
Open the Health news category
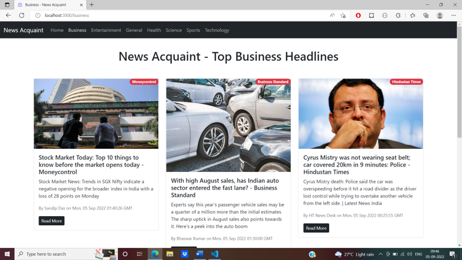click(x=154, y=30)
